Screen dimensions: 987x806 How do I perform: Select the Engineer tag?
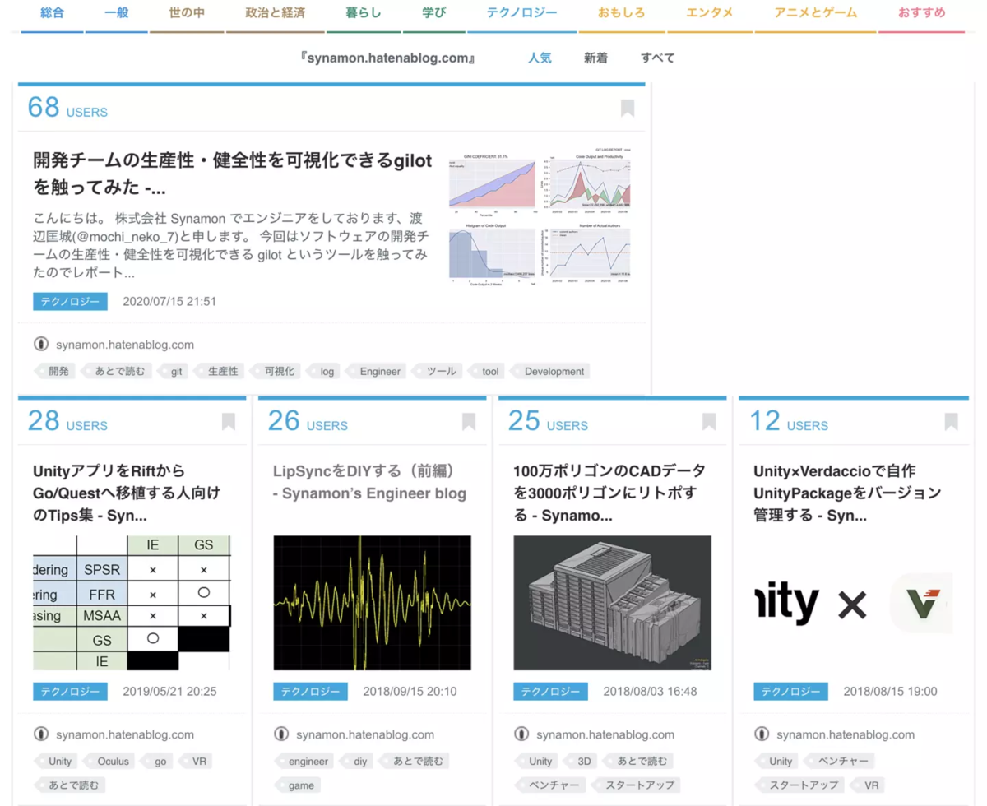(377, 371)
